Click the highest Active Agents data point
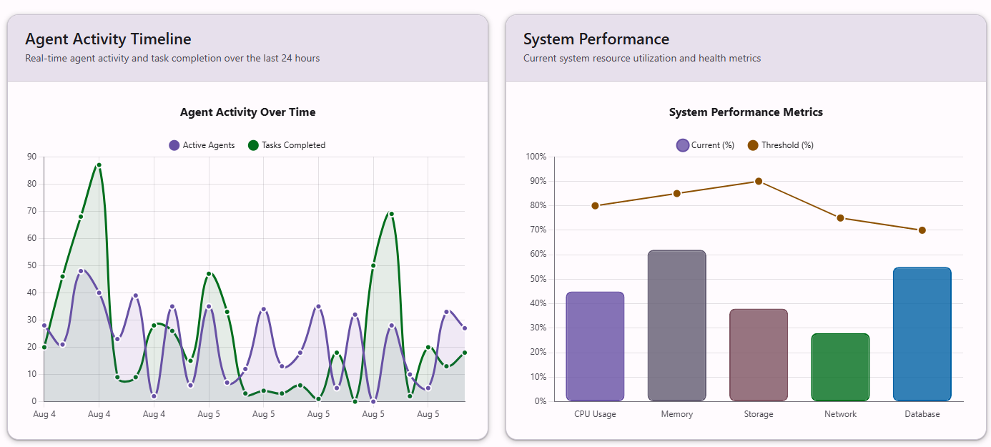991x447 pixels. click(x=81, y=271)
